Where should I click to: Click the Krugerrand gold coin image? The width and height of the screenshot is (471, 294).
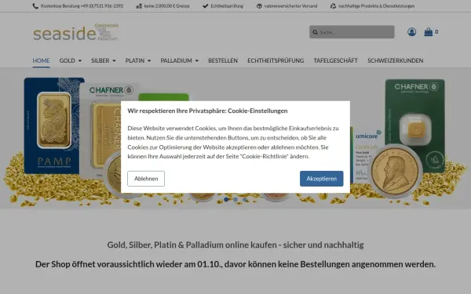coord(395,171)
